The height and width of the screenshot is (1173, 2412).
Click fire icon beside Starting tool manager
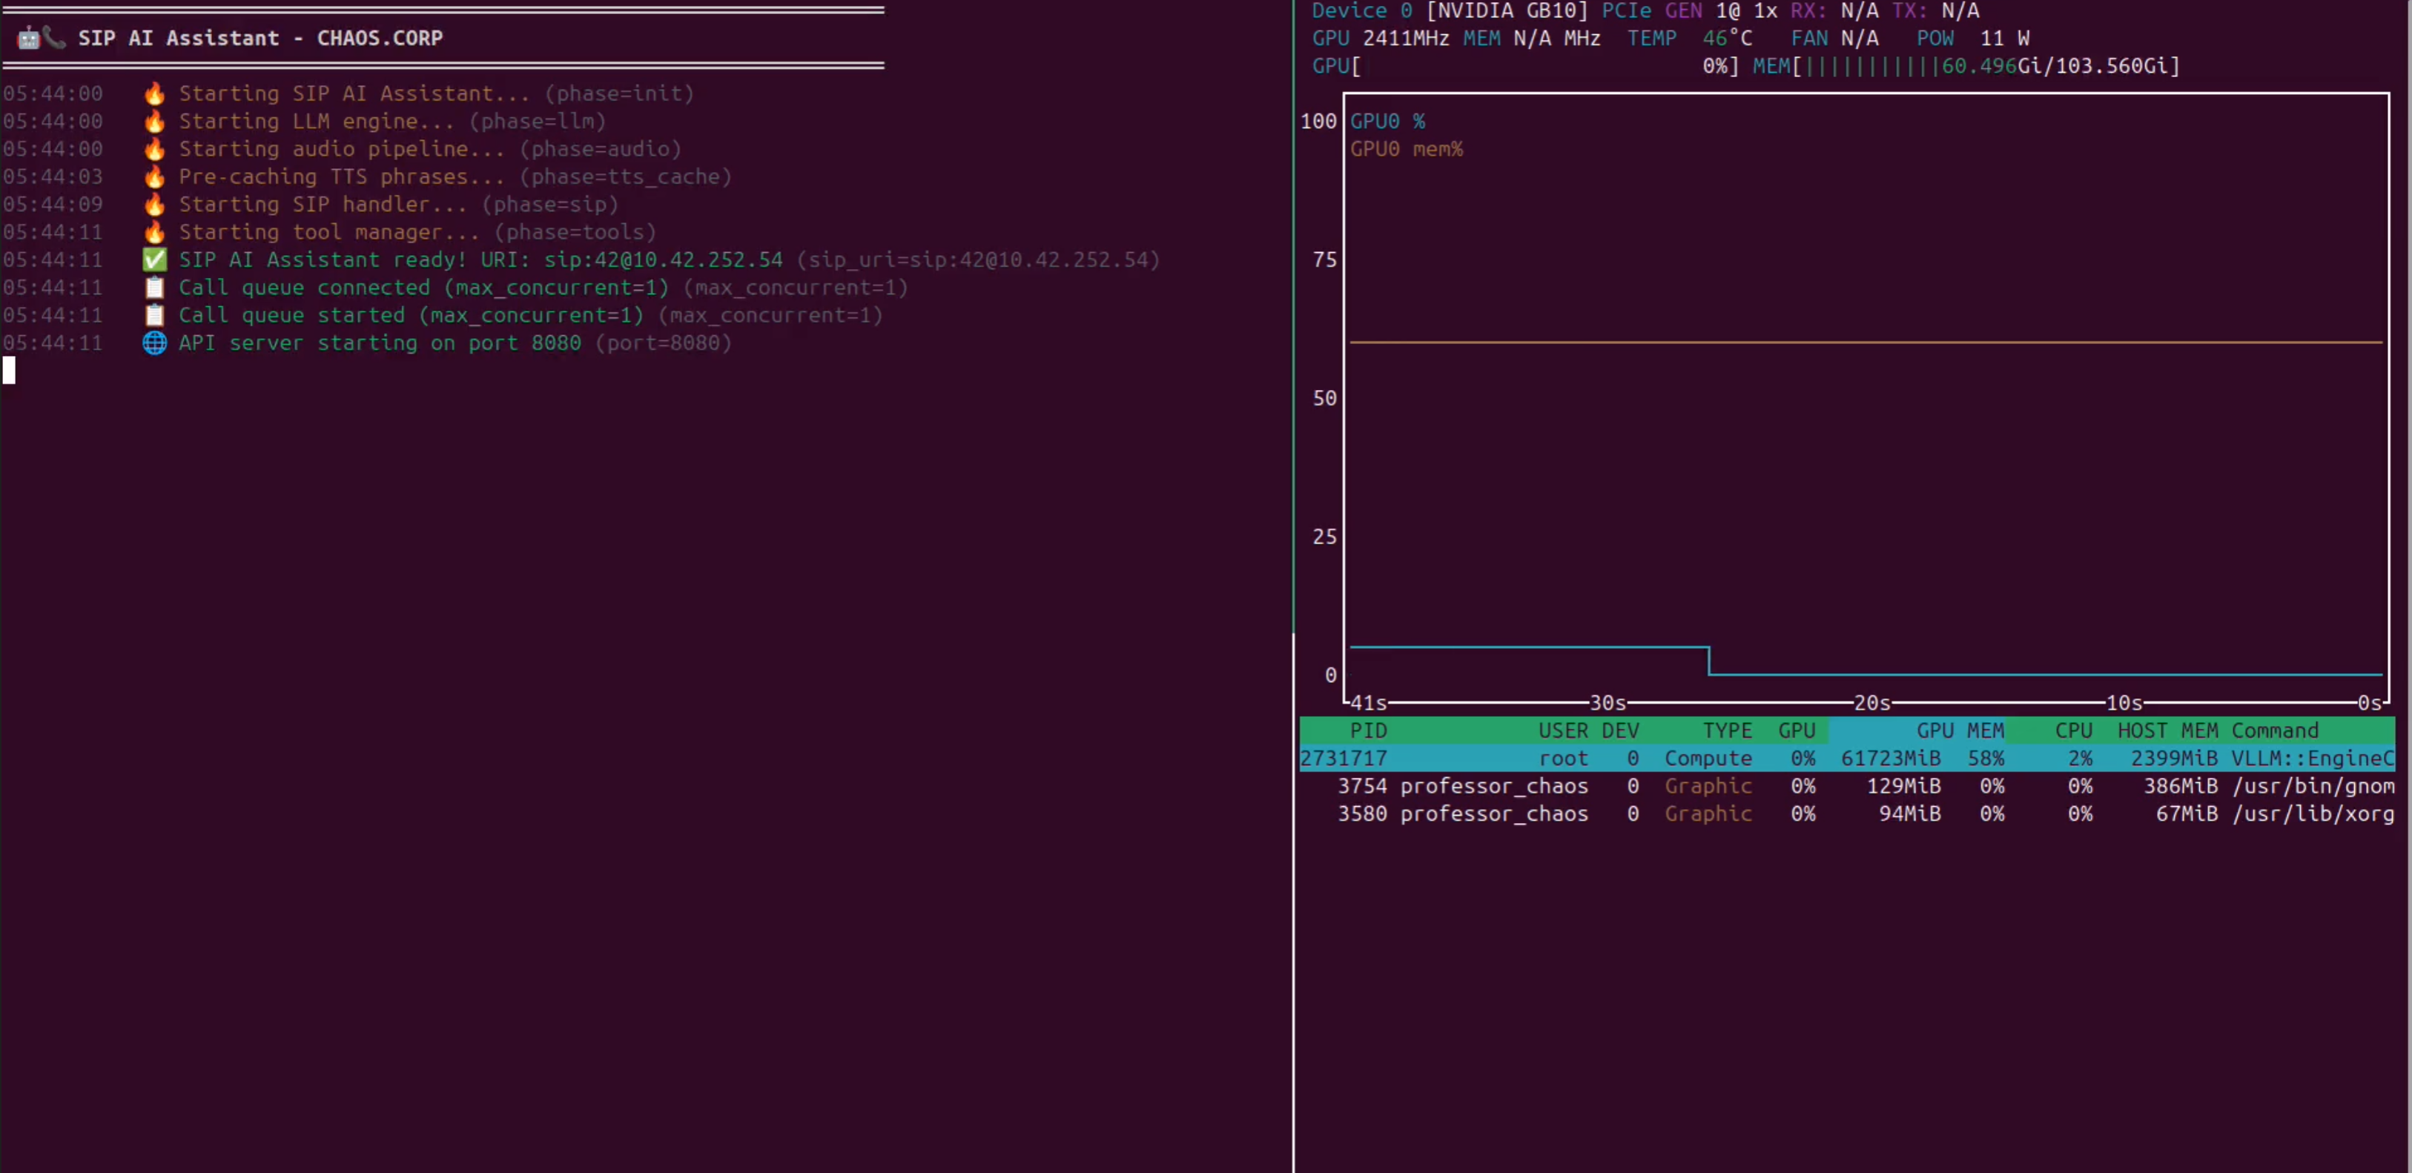click(x=154, y=232)
